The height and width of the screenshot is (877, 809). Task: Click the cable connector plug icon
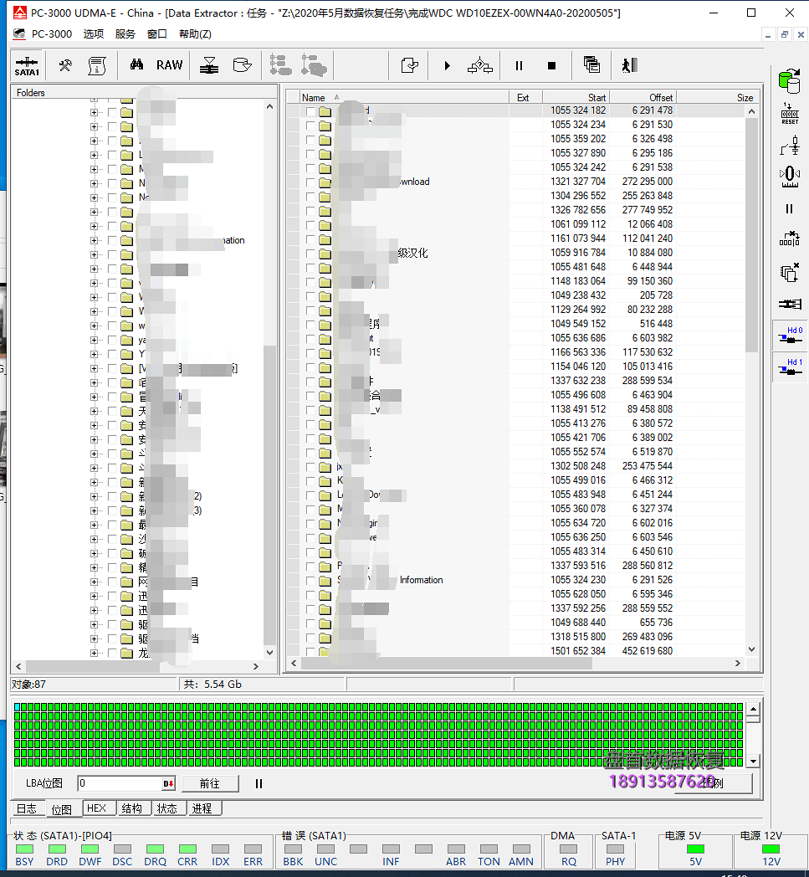tap(790, 304)
